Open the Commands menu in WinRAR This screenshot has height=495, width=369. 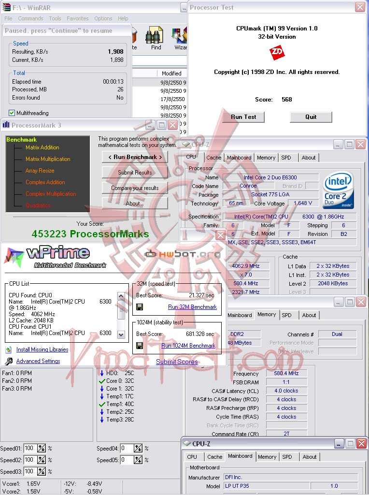click(x=30, y=19)
